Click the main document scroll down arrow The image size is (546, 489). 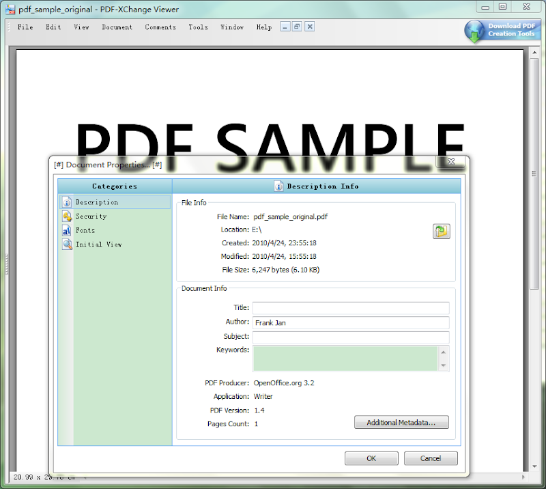(x=534, y=466)
